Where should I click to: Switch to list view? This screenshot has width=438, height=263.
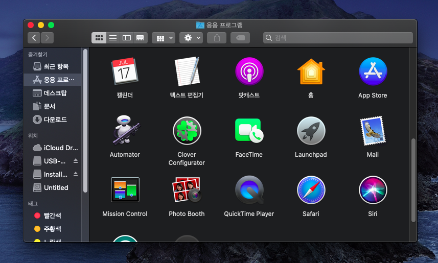tap(113, 38)
